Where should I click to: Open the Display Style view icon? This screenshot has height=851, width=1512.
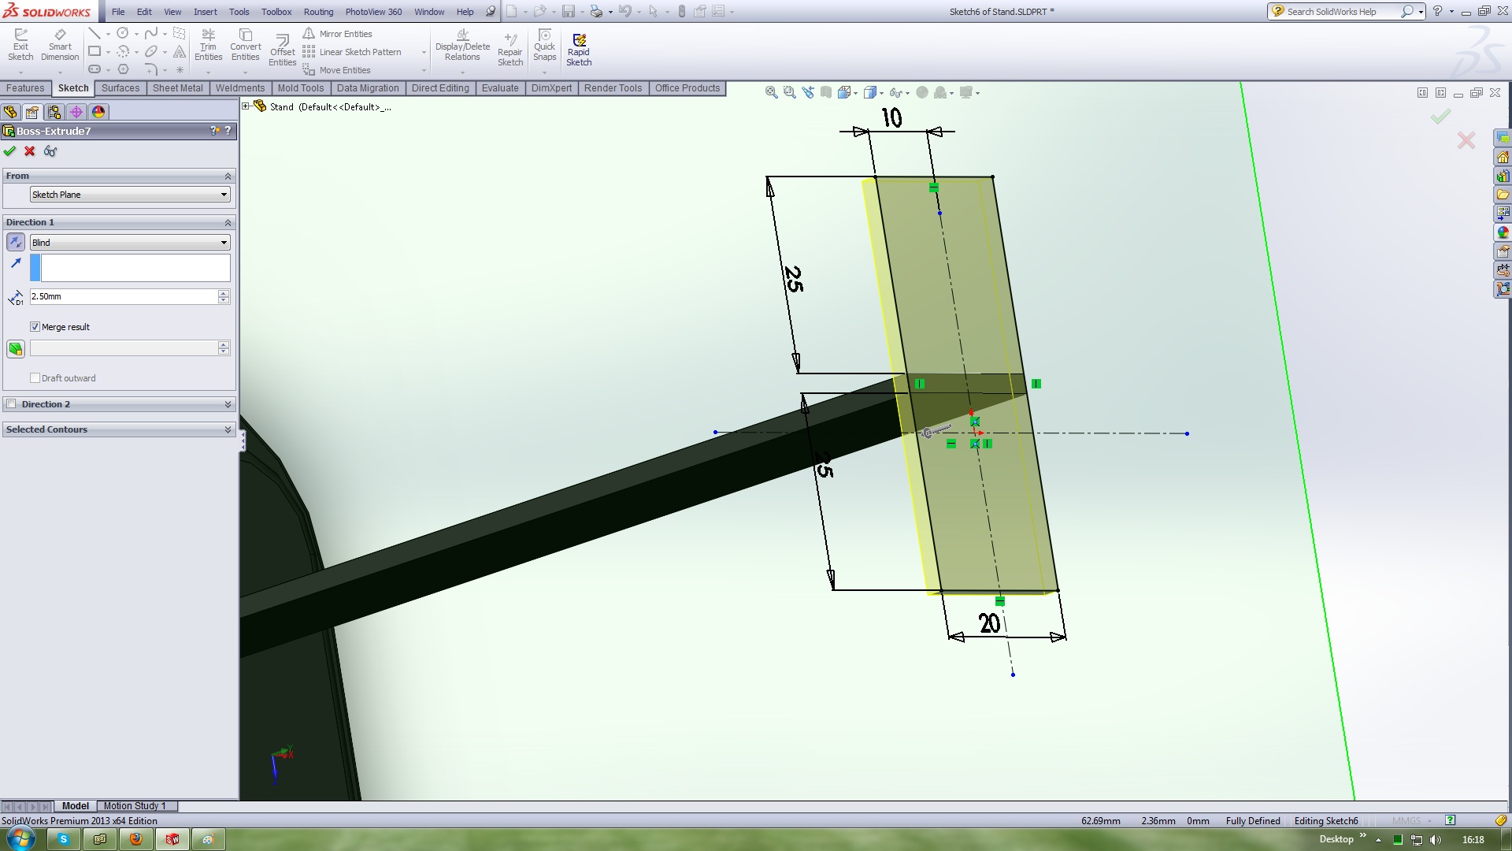[x=869, y=92]
